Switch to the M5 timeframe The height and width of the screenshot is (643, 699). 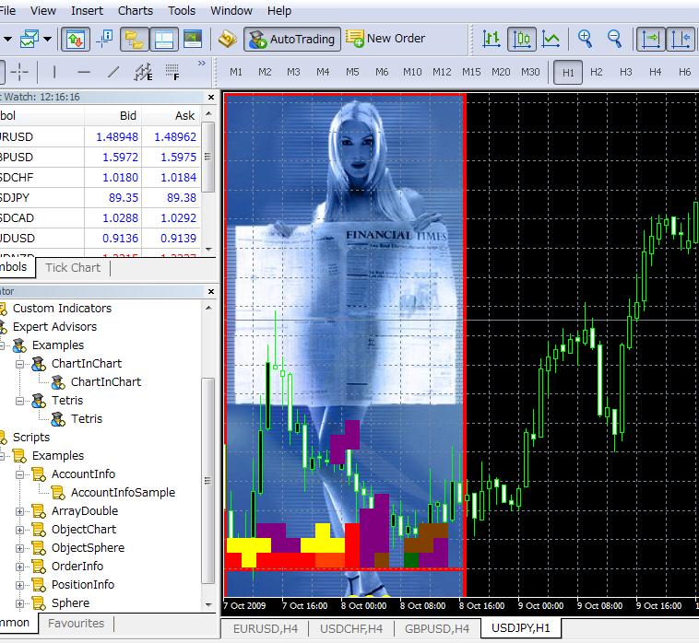352,72
